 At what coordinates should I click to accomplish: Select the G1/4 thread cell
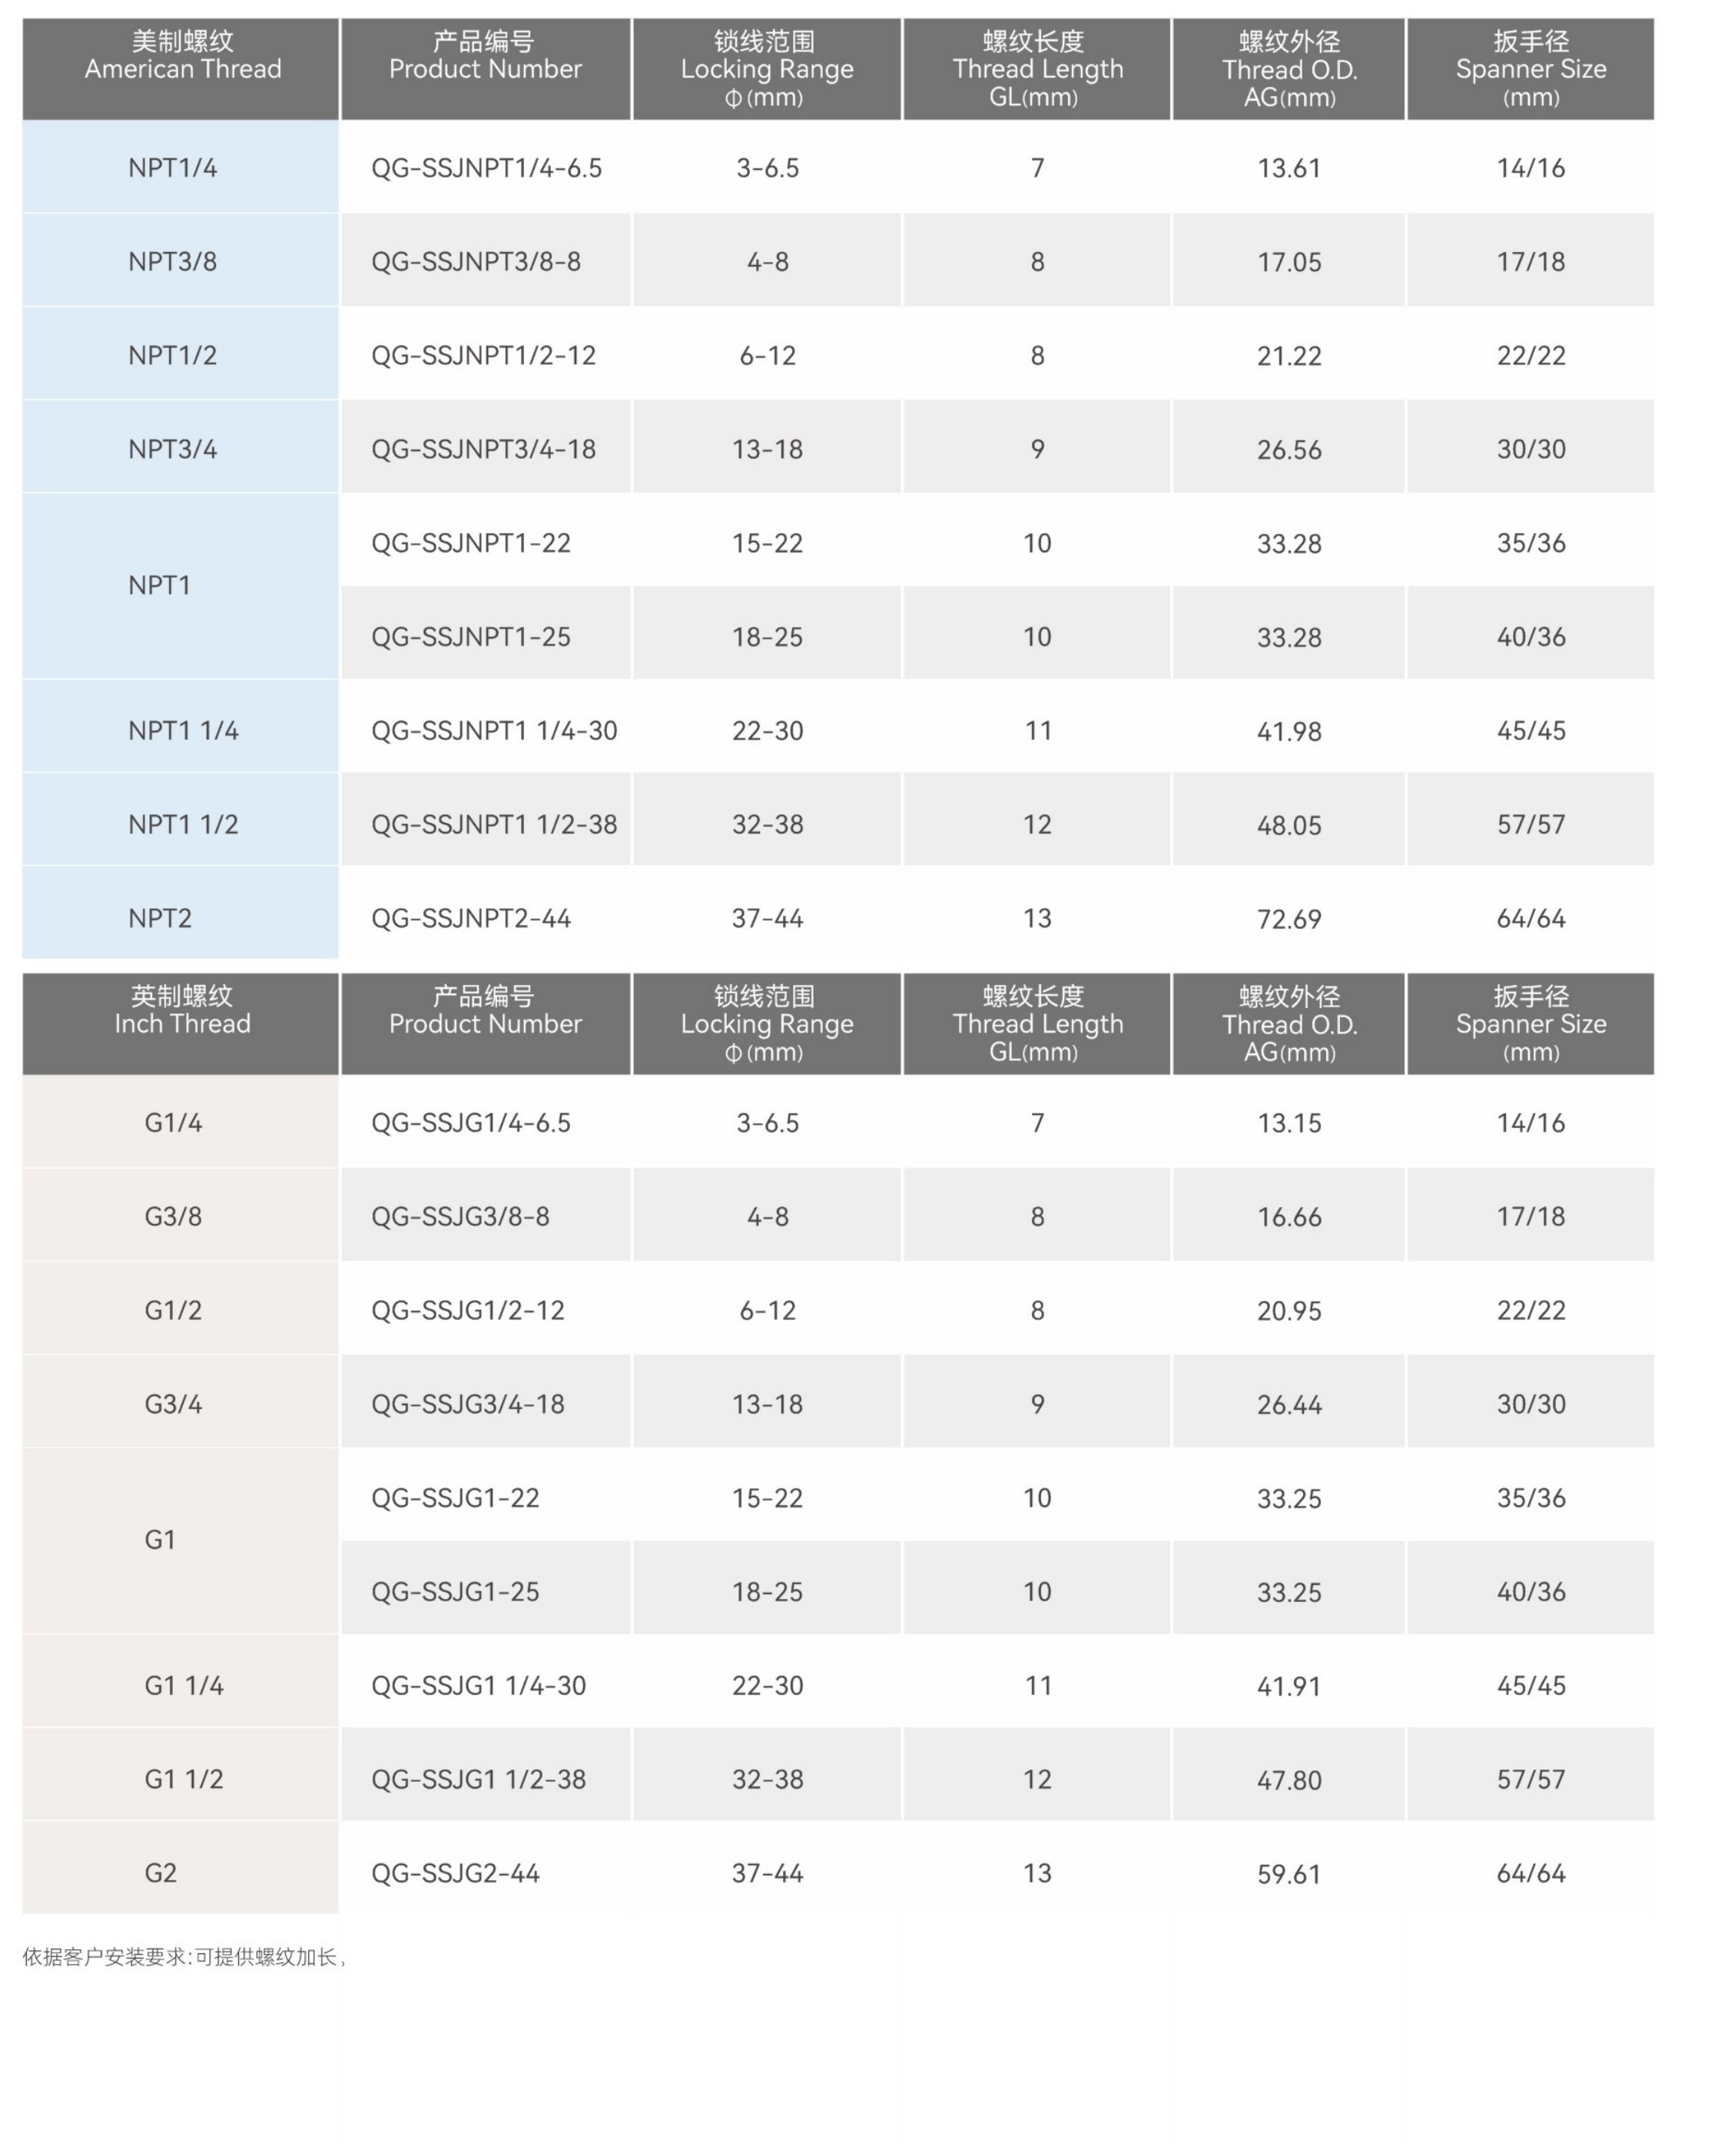[173, 1123]
